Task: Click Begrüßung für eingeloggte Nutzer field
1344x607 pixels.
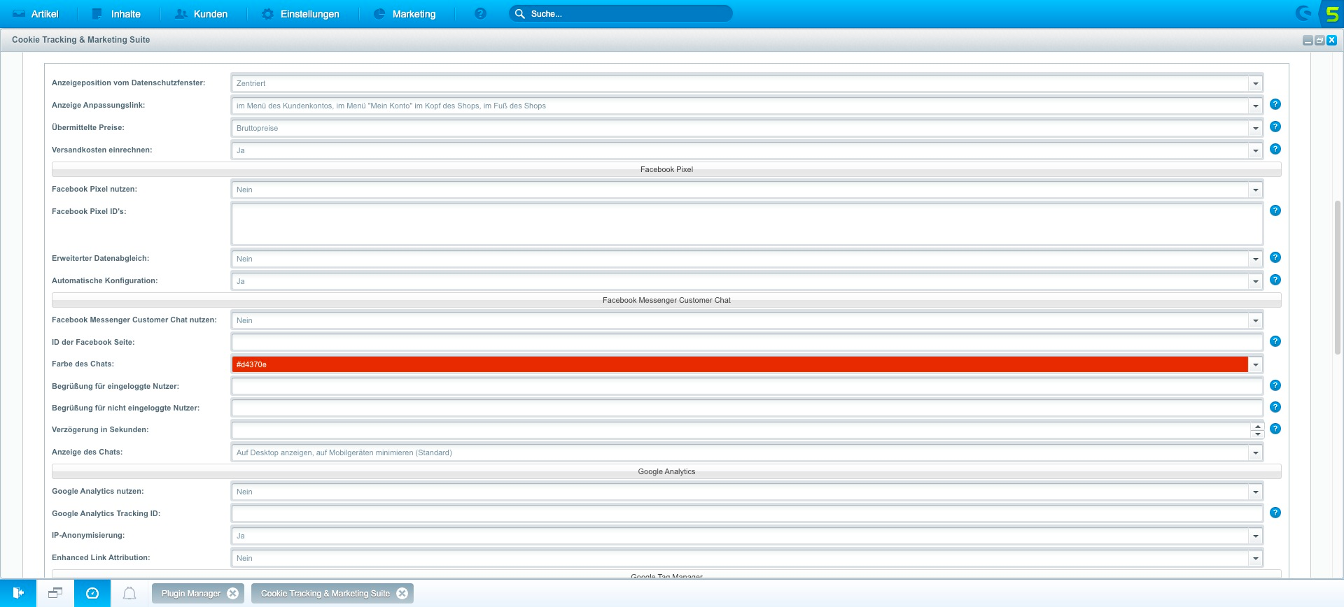Action: click(x=747, y=386)
